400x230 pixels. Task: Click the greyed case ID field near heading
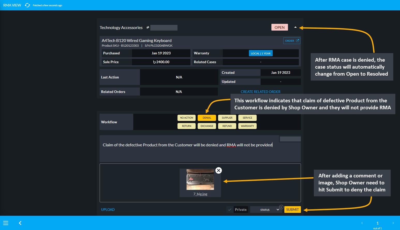[164, 28]
